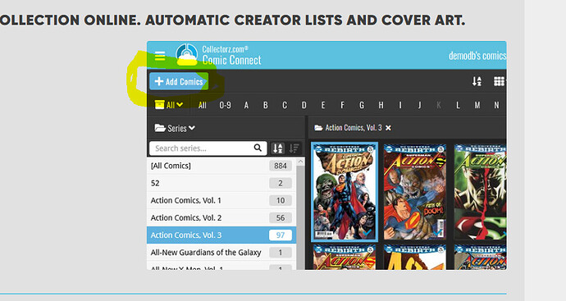Filter comics by letter B
The width and height of the screenshot is (566, 301).
pos(266,105)
